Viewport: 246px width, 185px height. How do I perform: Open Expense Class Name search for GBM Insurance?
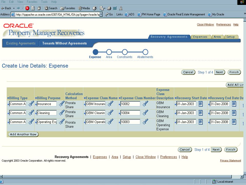pyautogui.click(x=110, y=104)
